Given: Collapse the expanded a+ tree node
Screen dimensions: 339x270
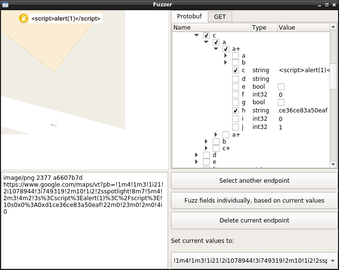Looking at the screenshot, I should [x=216, y=49].
